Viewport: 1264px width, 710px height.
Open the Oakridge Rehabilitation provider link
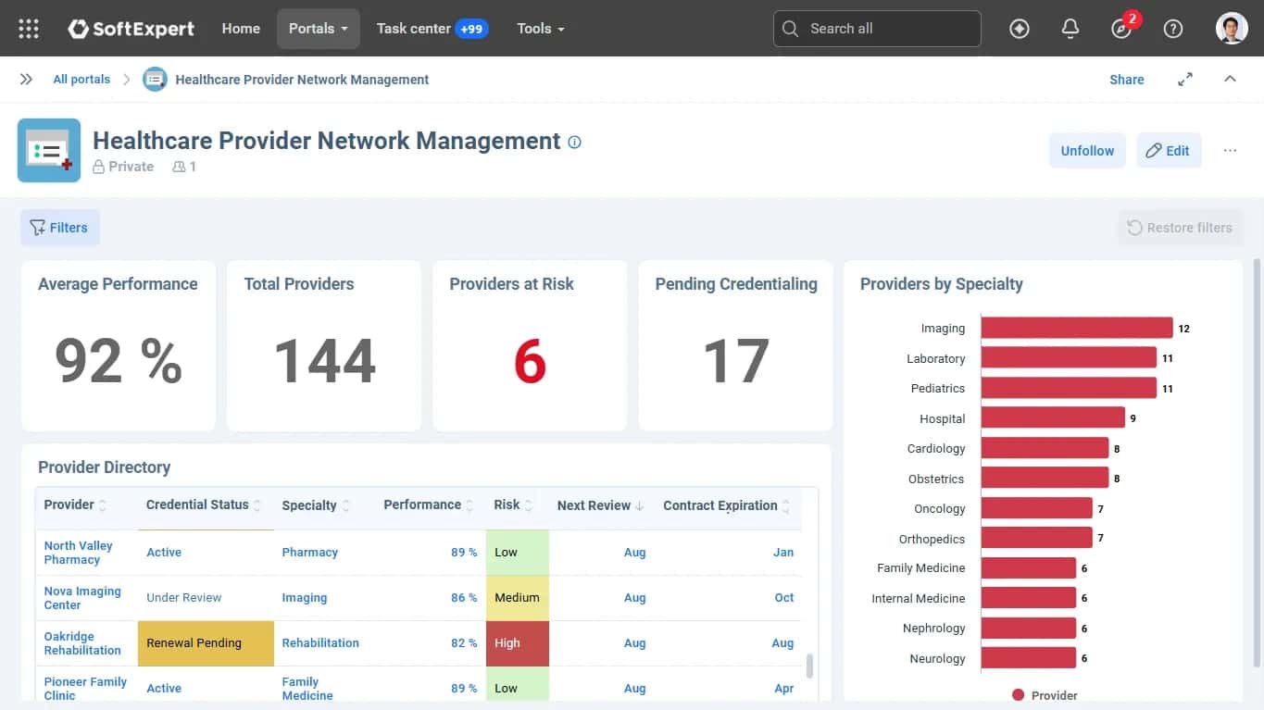(x=82, y=643)
